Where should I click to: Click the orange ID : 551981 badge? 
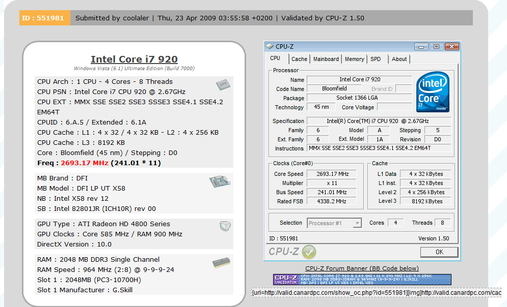(45, 18)
